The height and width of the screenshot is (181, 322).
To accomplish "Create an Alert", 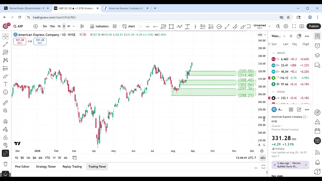I will click(x=129, y=26).
